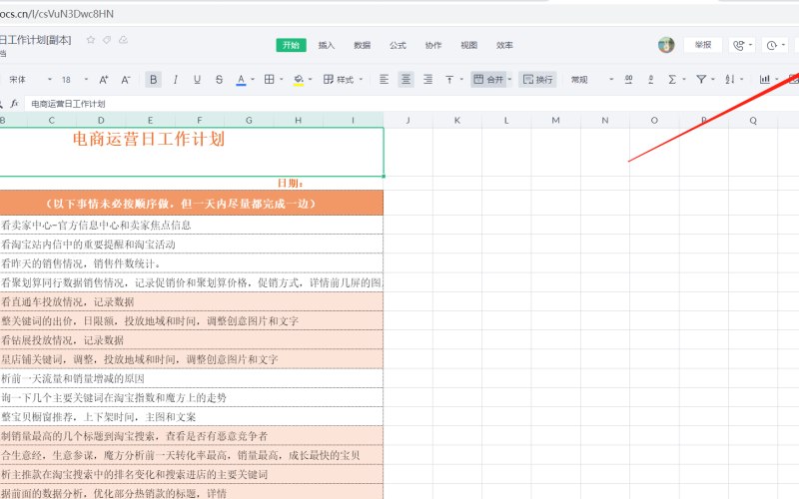Insert a sum formula with Σ
The width and height of the screenshot is (799, 499).
click(672, 80)
